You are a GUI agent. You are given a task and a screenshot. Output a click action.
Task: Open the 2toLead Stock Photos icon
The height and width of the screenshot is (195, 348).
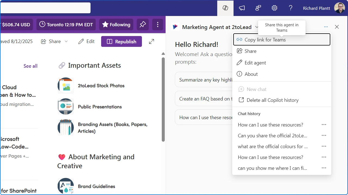(66, 86)
